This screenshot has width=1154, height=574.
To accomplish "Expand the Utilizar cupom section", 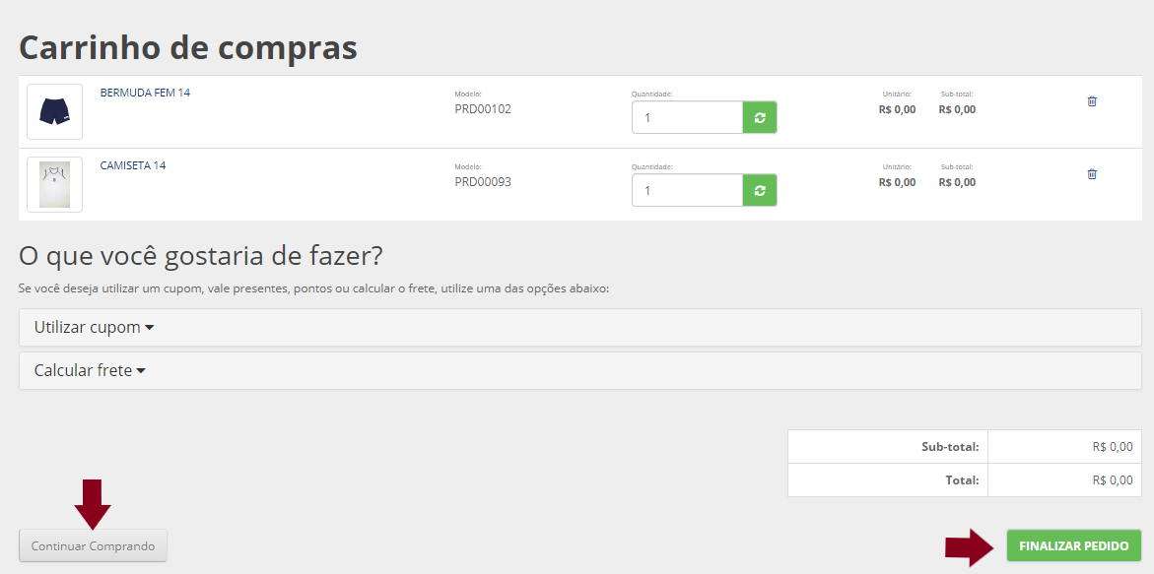I will pos(95,328).
